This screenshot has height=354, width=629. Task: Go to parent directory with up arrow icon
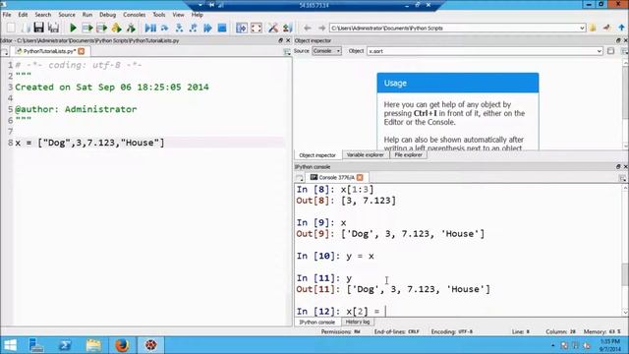pyautogui.click(x=621, y=28)
